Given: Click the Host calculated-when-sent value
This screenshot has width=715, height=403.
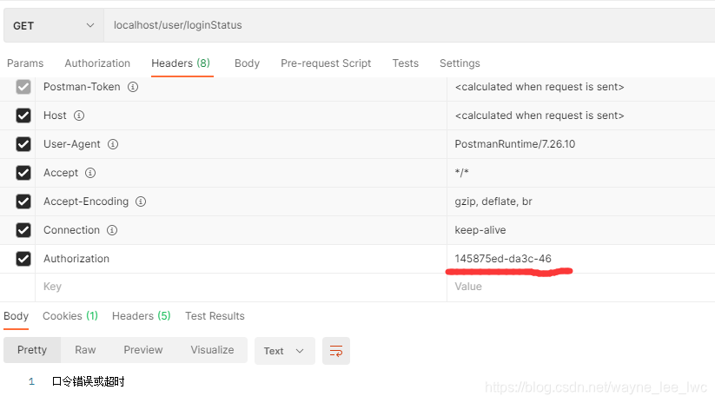Looking at the screenshot, I should [x=540, y=116].
